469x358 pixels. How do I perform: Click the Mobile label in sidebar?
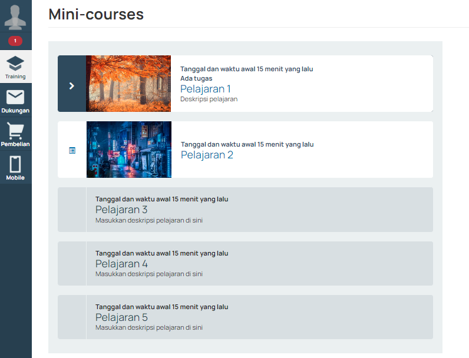[15, 177]
